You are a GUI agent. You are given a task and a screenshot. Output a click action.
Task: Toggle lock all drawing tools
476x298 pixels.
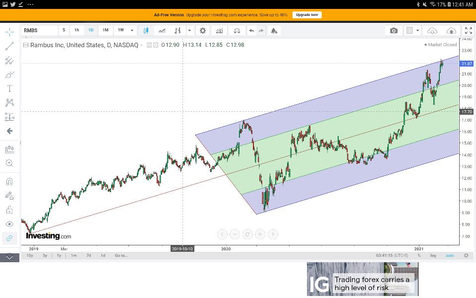coord(9,210)
